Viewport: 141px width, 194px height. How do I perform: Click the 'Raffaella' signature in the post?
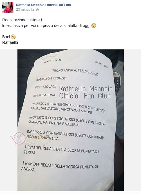[x=10, y=42]
